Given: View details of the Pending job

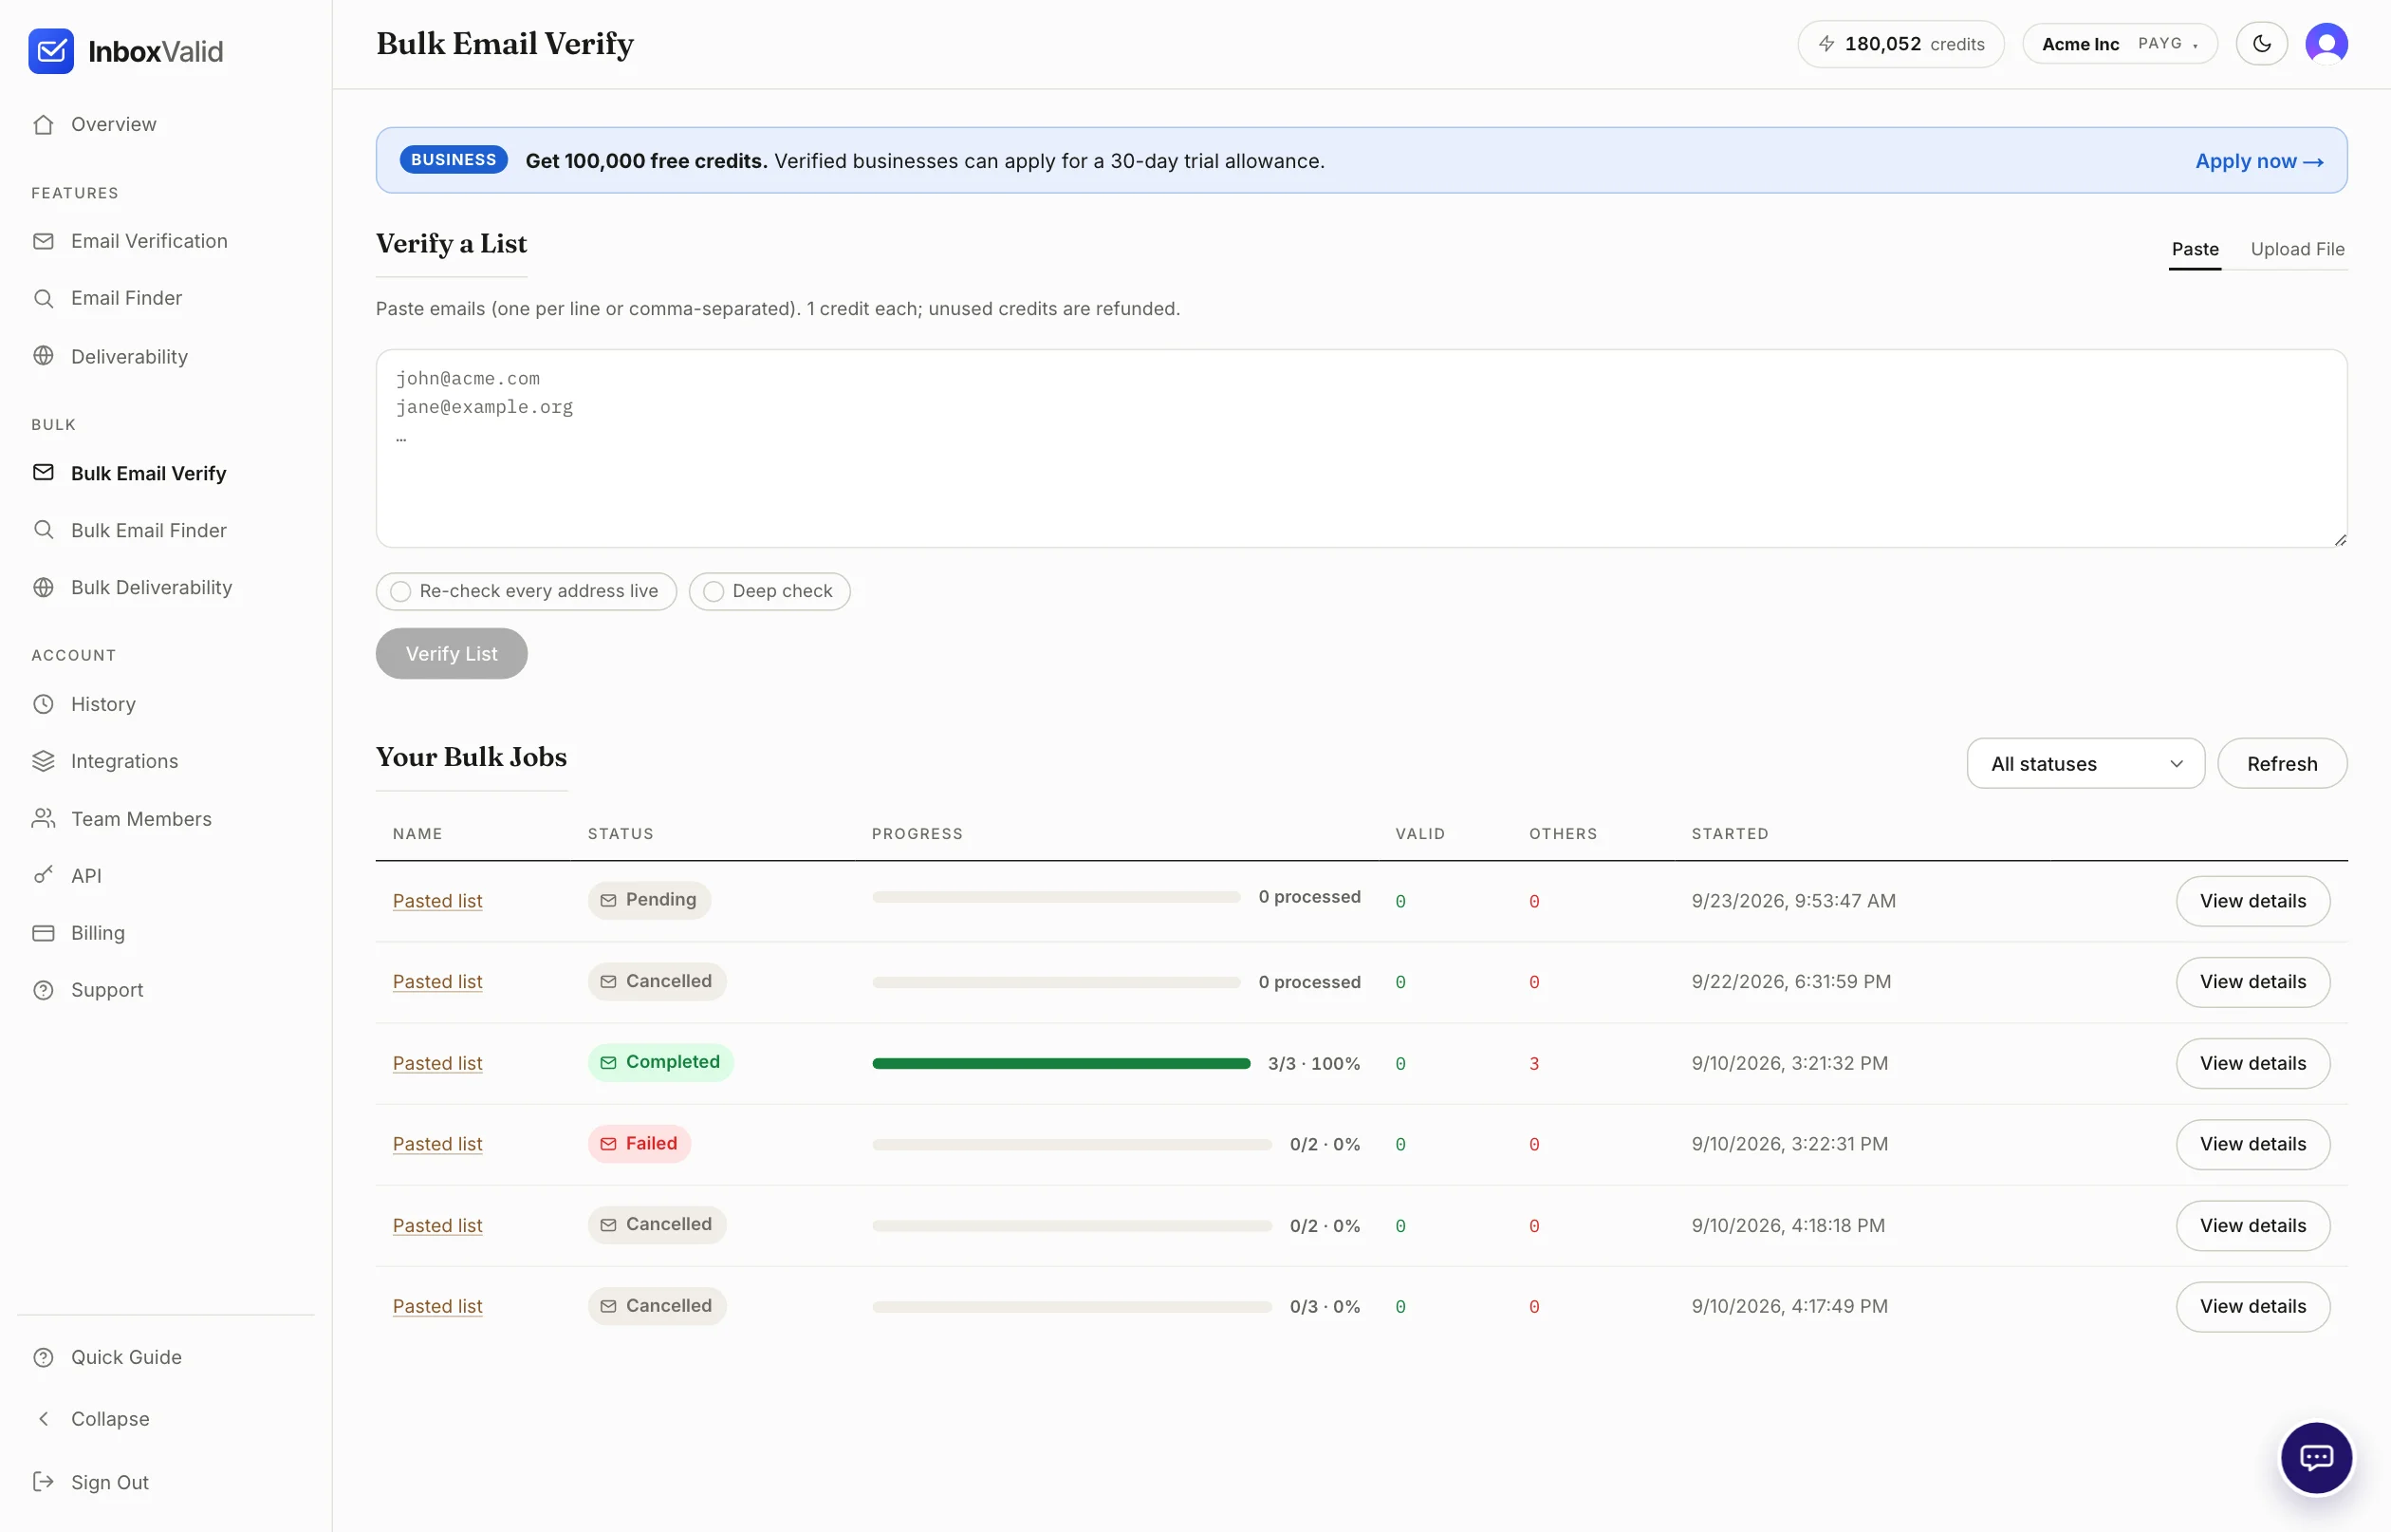Looking at the screenshot, I should coord(2252,902).
